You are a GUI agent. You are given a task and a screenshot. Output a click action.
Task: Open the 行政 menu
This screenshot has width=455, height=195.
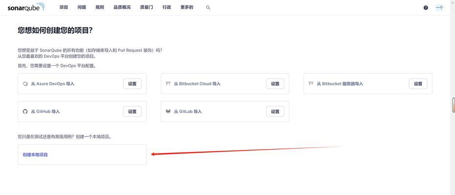tap(167, 7)
